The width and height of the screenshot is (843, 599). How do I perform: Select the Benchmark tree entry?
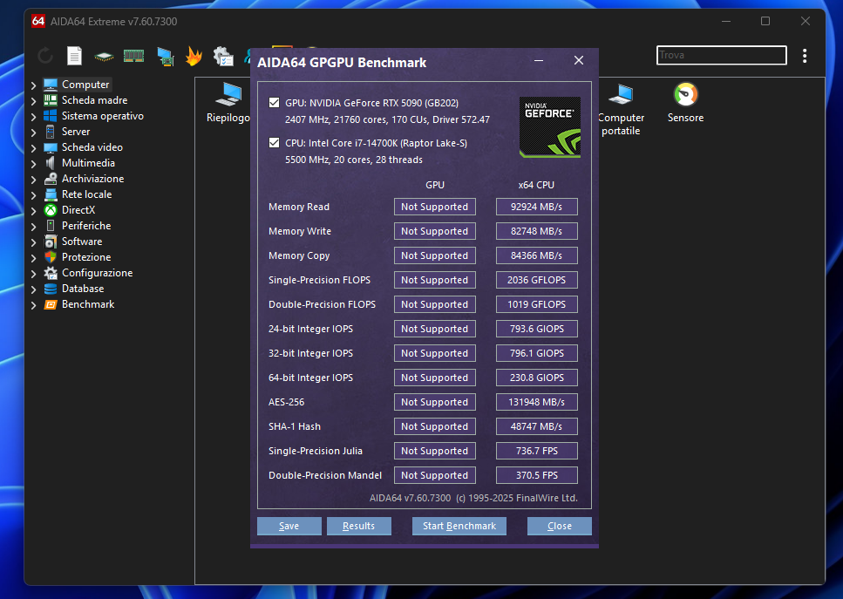(x=88, y=303)
